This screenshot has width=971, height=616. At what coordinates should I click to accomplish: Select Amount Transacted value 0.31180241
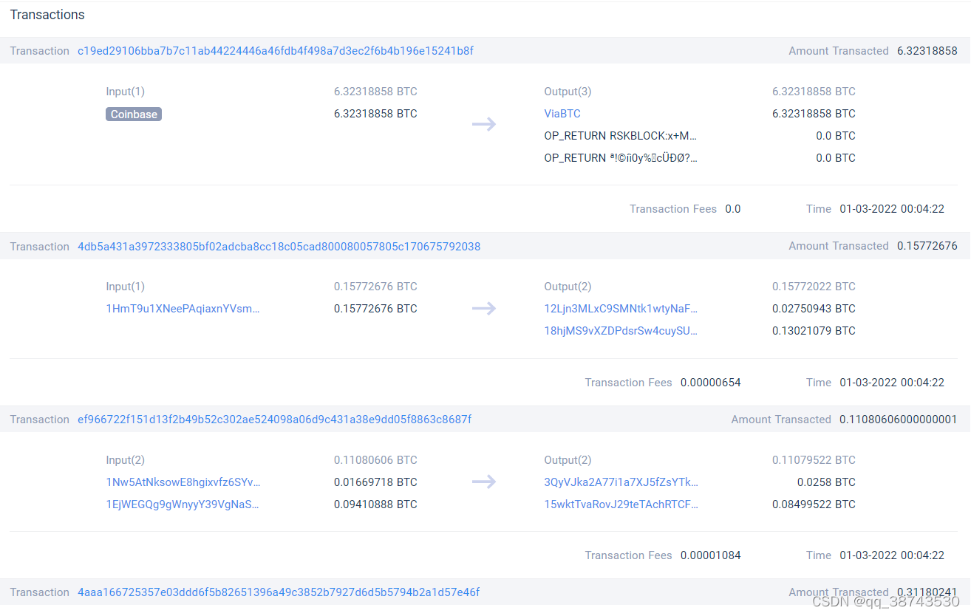click(x=927, y=592)
